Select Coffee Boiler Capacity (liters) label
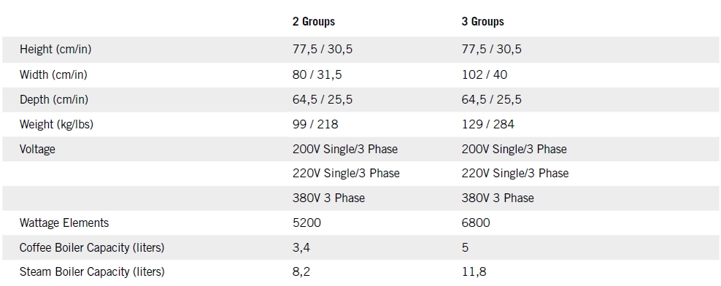 click(x=92, y=247)
